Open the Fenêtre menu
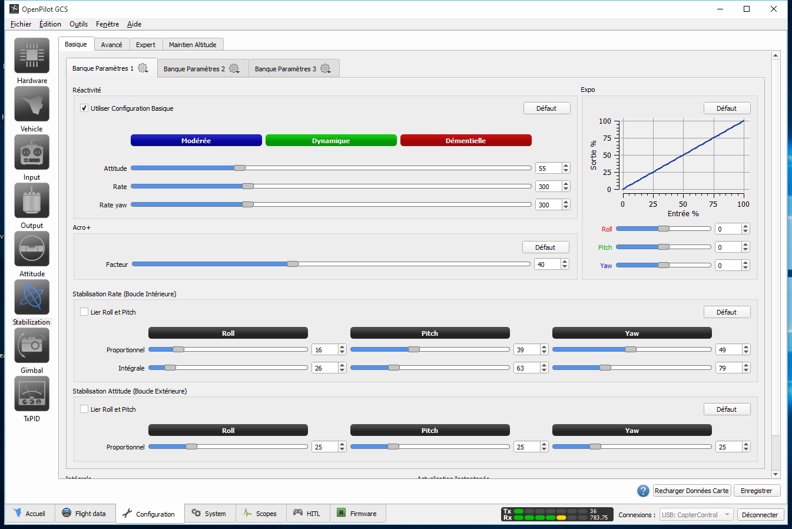The image size is (792, 529). point(107,24)
